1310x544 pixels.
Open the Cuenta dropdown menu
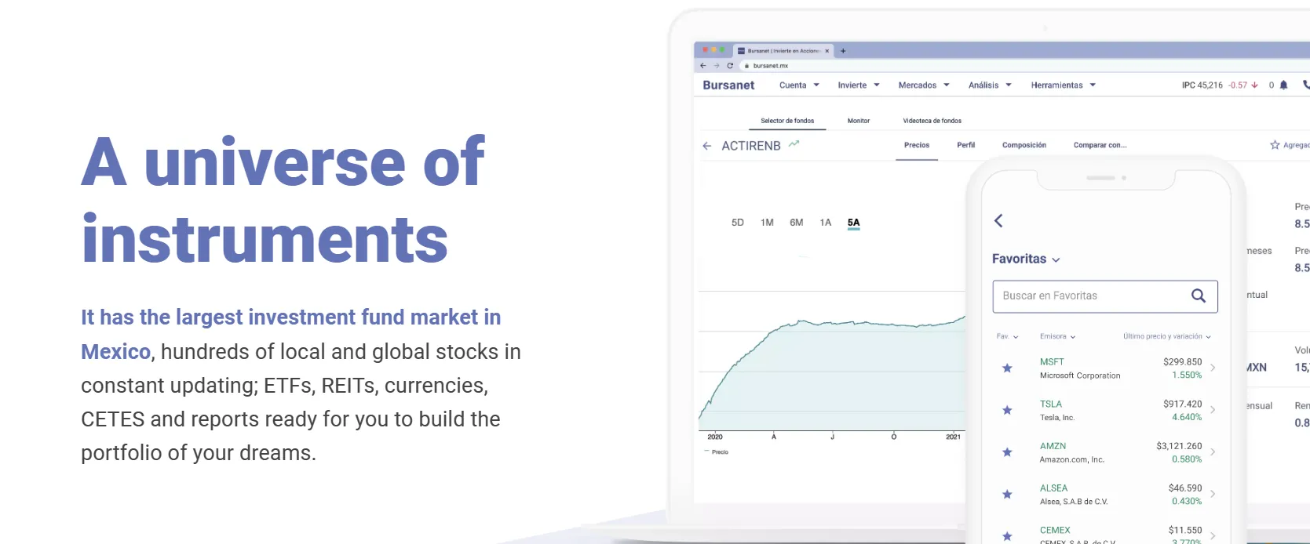coord(799,85)
